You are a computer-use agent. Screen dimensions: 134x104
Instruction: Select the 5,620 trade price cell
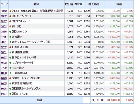[x=69, y=63]
